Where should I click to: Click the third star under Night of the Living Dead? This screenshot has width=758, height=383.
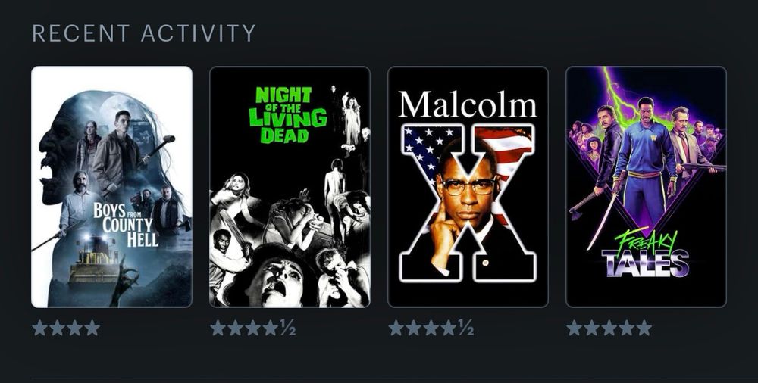click(x=253, y=329)
